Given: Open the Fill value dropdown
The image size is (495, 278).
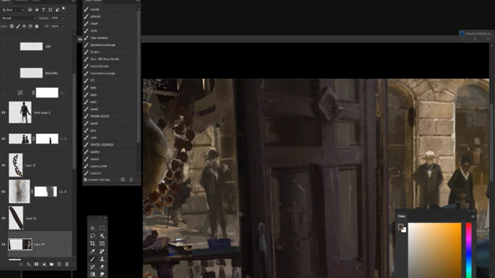Looking at the screenshot, I should pos(62,26).
